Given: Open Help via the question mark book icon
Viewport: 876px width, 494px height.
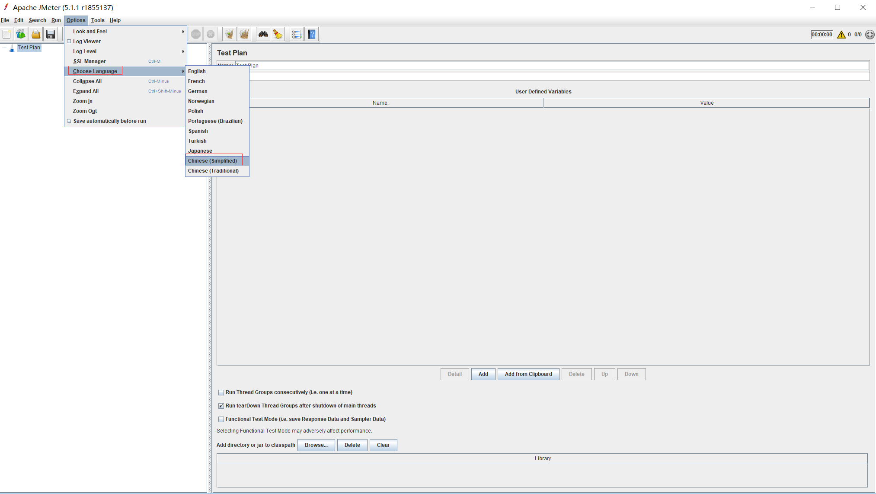Looking at the screenshot, I should coord(312,34).
